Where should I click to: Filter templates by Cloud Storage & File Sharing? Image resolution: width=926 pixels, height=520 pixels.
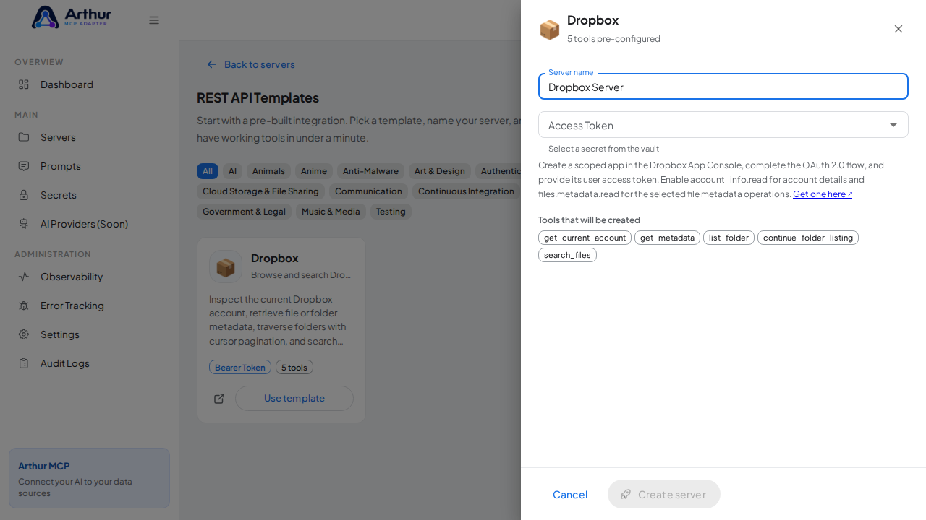(x=260, y=191)
